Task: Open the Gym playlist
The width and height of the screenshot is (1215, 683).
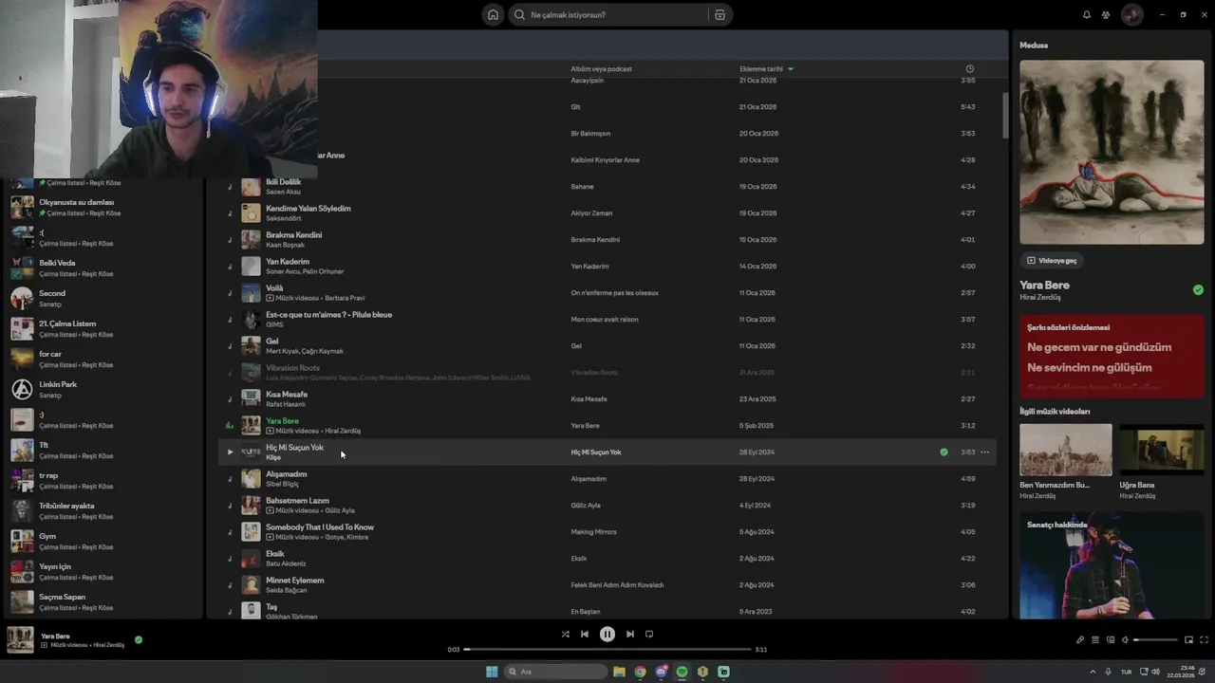Action: click(x=102, y=541)
